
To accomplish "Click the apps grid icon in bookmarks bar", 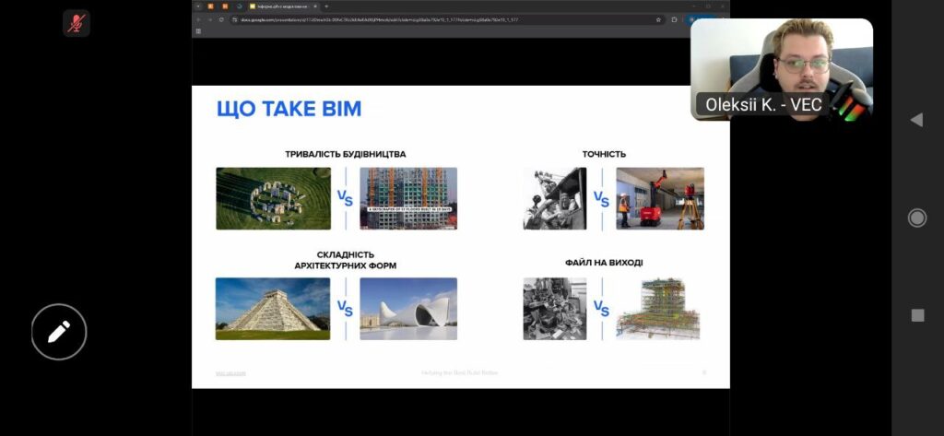I will click(198, 31).
